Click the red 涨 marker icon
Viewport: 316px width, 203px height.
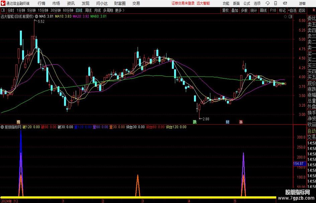coord(241,122)
